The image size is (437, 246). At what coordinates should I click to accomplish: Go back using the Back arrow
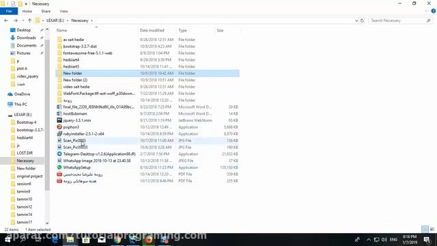6,20
